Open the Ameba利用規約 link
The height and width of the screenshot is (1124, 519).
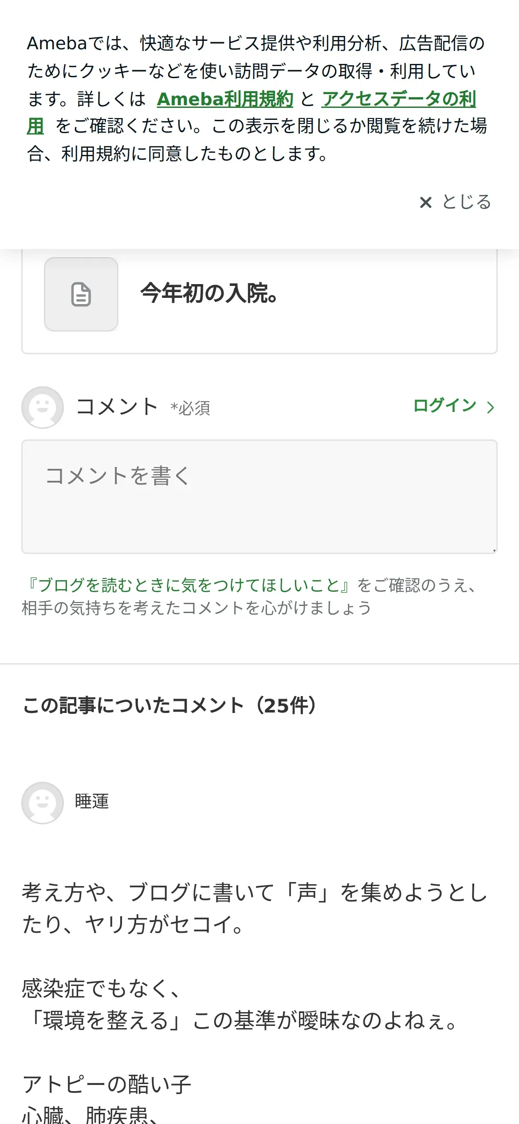tap(225, 99)
